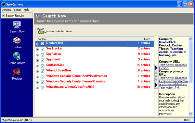
Task: Expand the WhenU.SaveNow tree node
Action: (37, 71)
